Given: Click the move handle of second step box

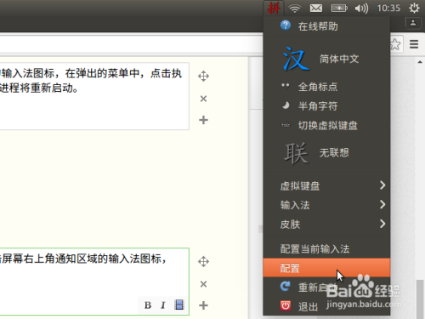Looking at the screenshot, I should tap(203, 261).
